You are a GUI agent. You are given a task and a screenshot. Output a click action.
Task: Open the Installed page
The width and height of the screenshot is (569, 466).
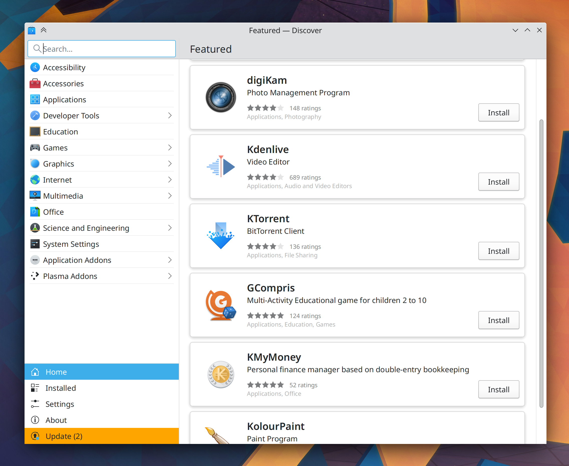(61, 388)
